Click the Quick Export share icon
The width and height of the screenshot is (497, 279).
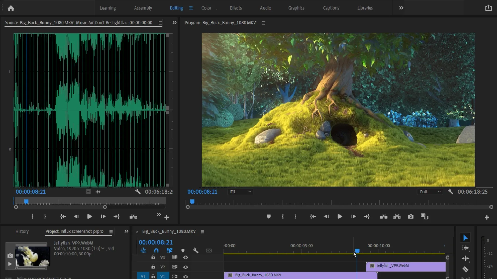[x=488, y=8]
